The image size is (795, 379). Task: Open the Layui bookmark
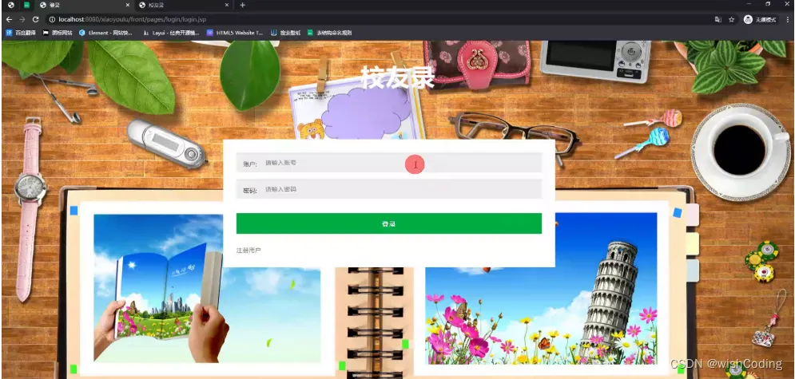pos(170,33)
